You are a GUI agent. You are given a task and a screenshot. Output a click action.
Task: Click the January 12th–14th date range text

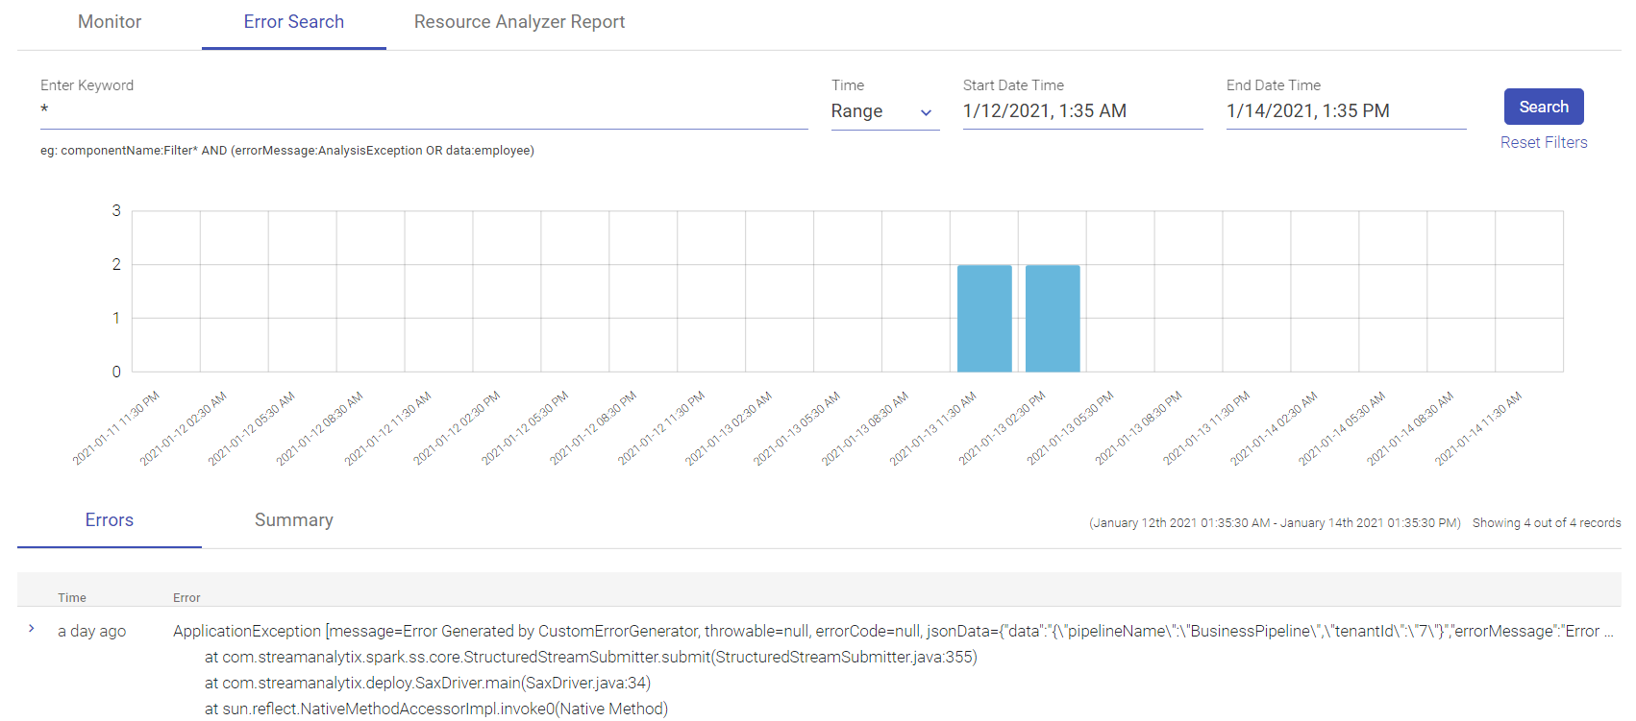pos(1275,523)
